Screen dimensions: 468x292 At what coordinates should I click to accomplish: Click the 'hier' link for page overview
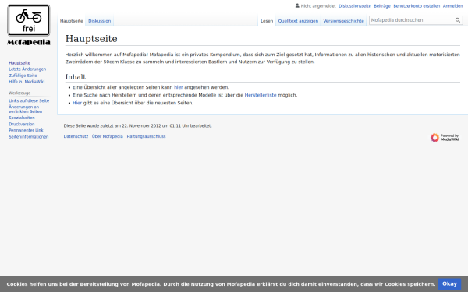pos(178,87)
